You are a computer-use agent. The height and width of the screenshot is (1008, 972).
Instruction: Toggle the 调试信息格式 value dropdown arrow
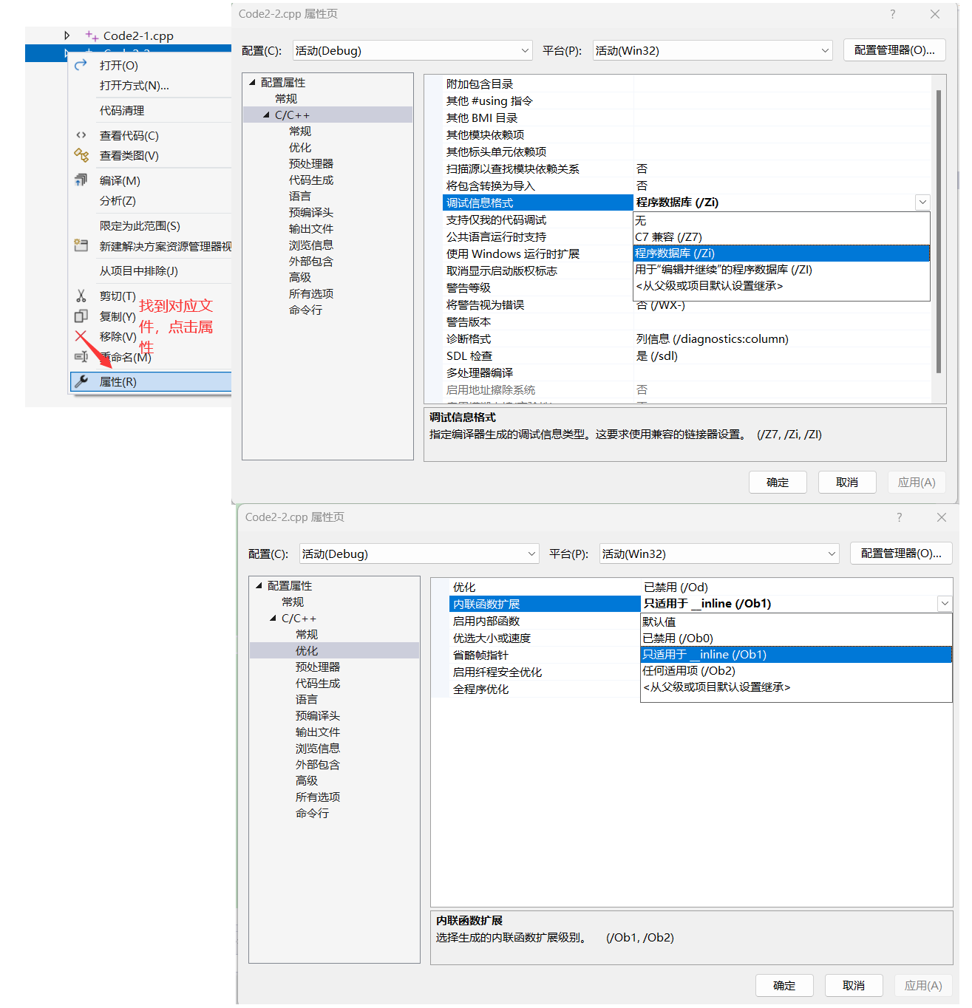(x=922, y=202)
